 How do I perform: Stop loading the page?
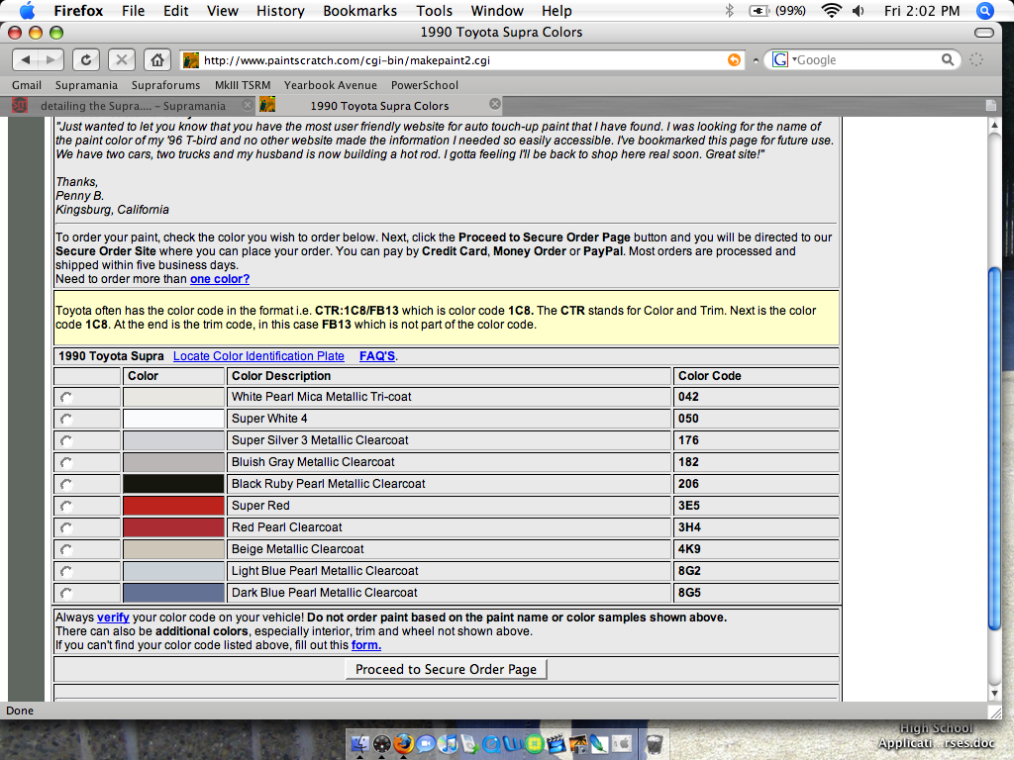[x=121, y=60]
